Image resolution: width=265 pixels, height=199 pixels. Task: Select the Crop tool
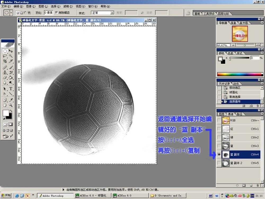point(5,61)
